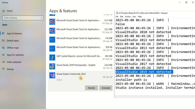195x109 pixels.
Task: Open the Edit menu in Notepad
Action: (122, 17)
